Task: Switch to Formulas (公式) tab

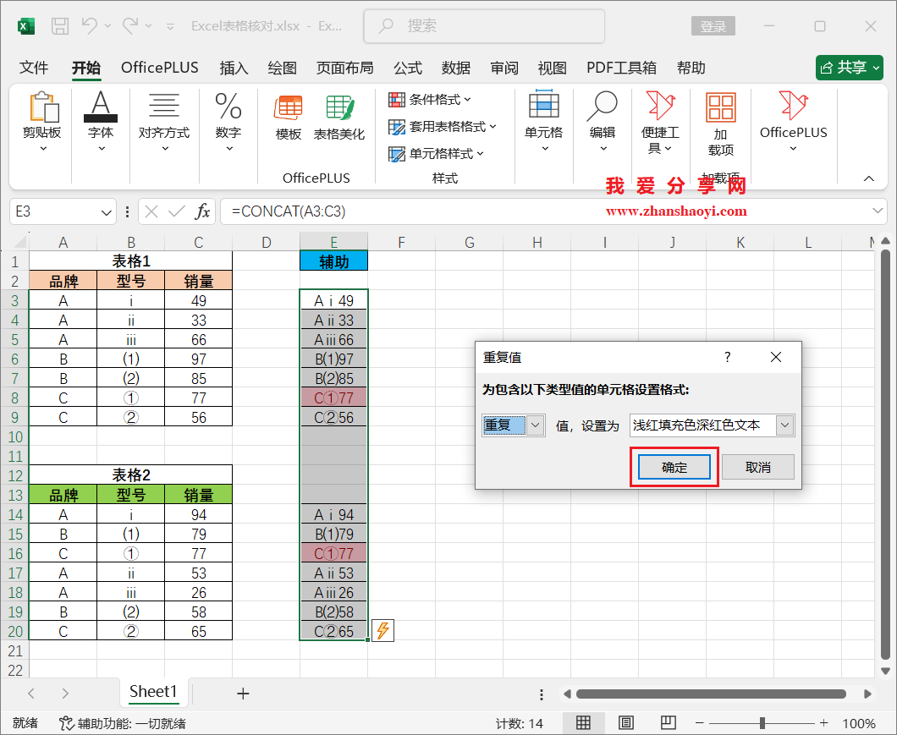Action: click(408, 68)
